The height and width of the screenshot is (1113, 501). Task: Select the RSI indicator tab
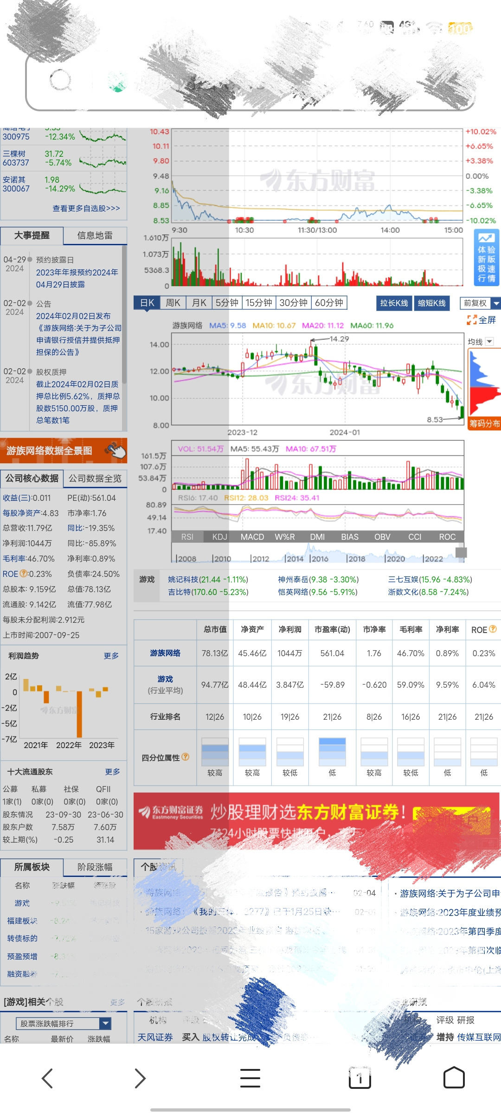point(187,537)
